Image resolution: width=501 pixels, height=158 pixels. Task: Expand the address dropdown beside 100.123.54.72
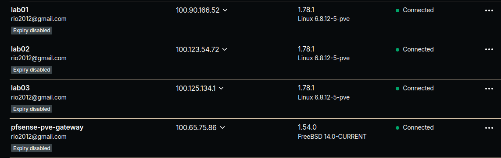point(224,49)
